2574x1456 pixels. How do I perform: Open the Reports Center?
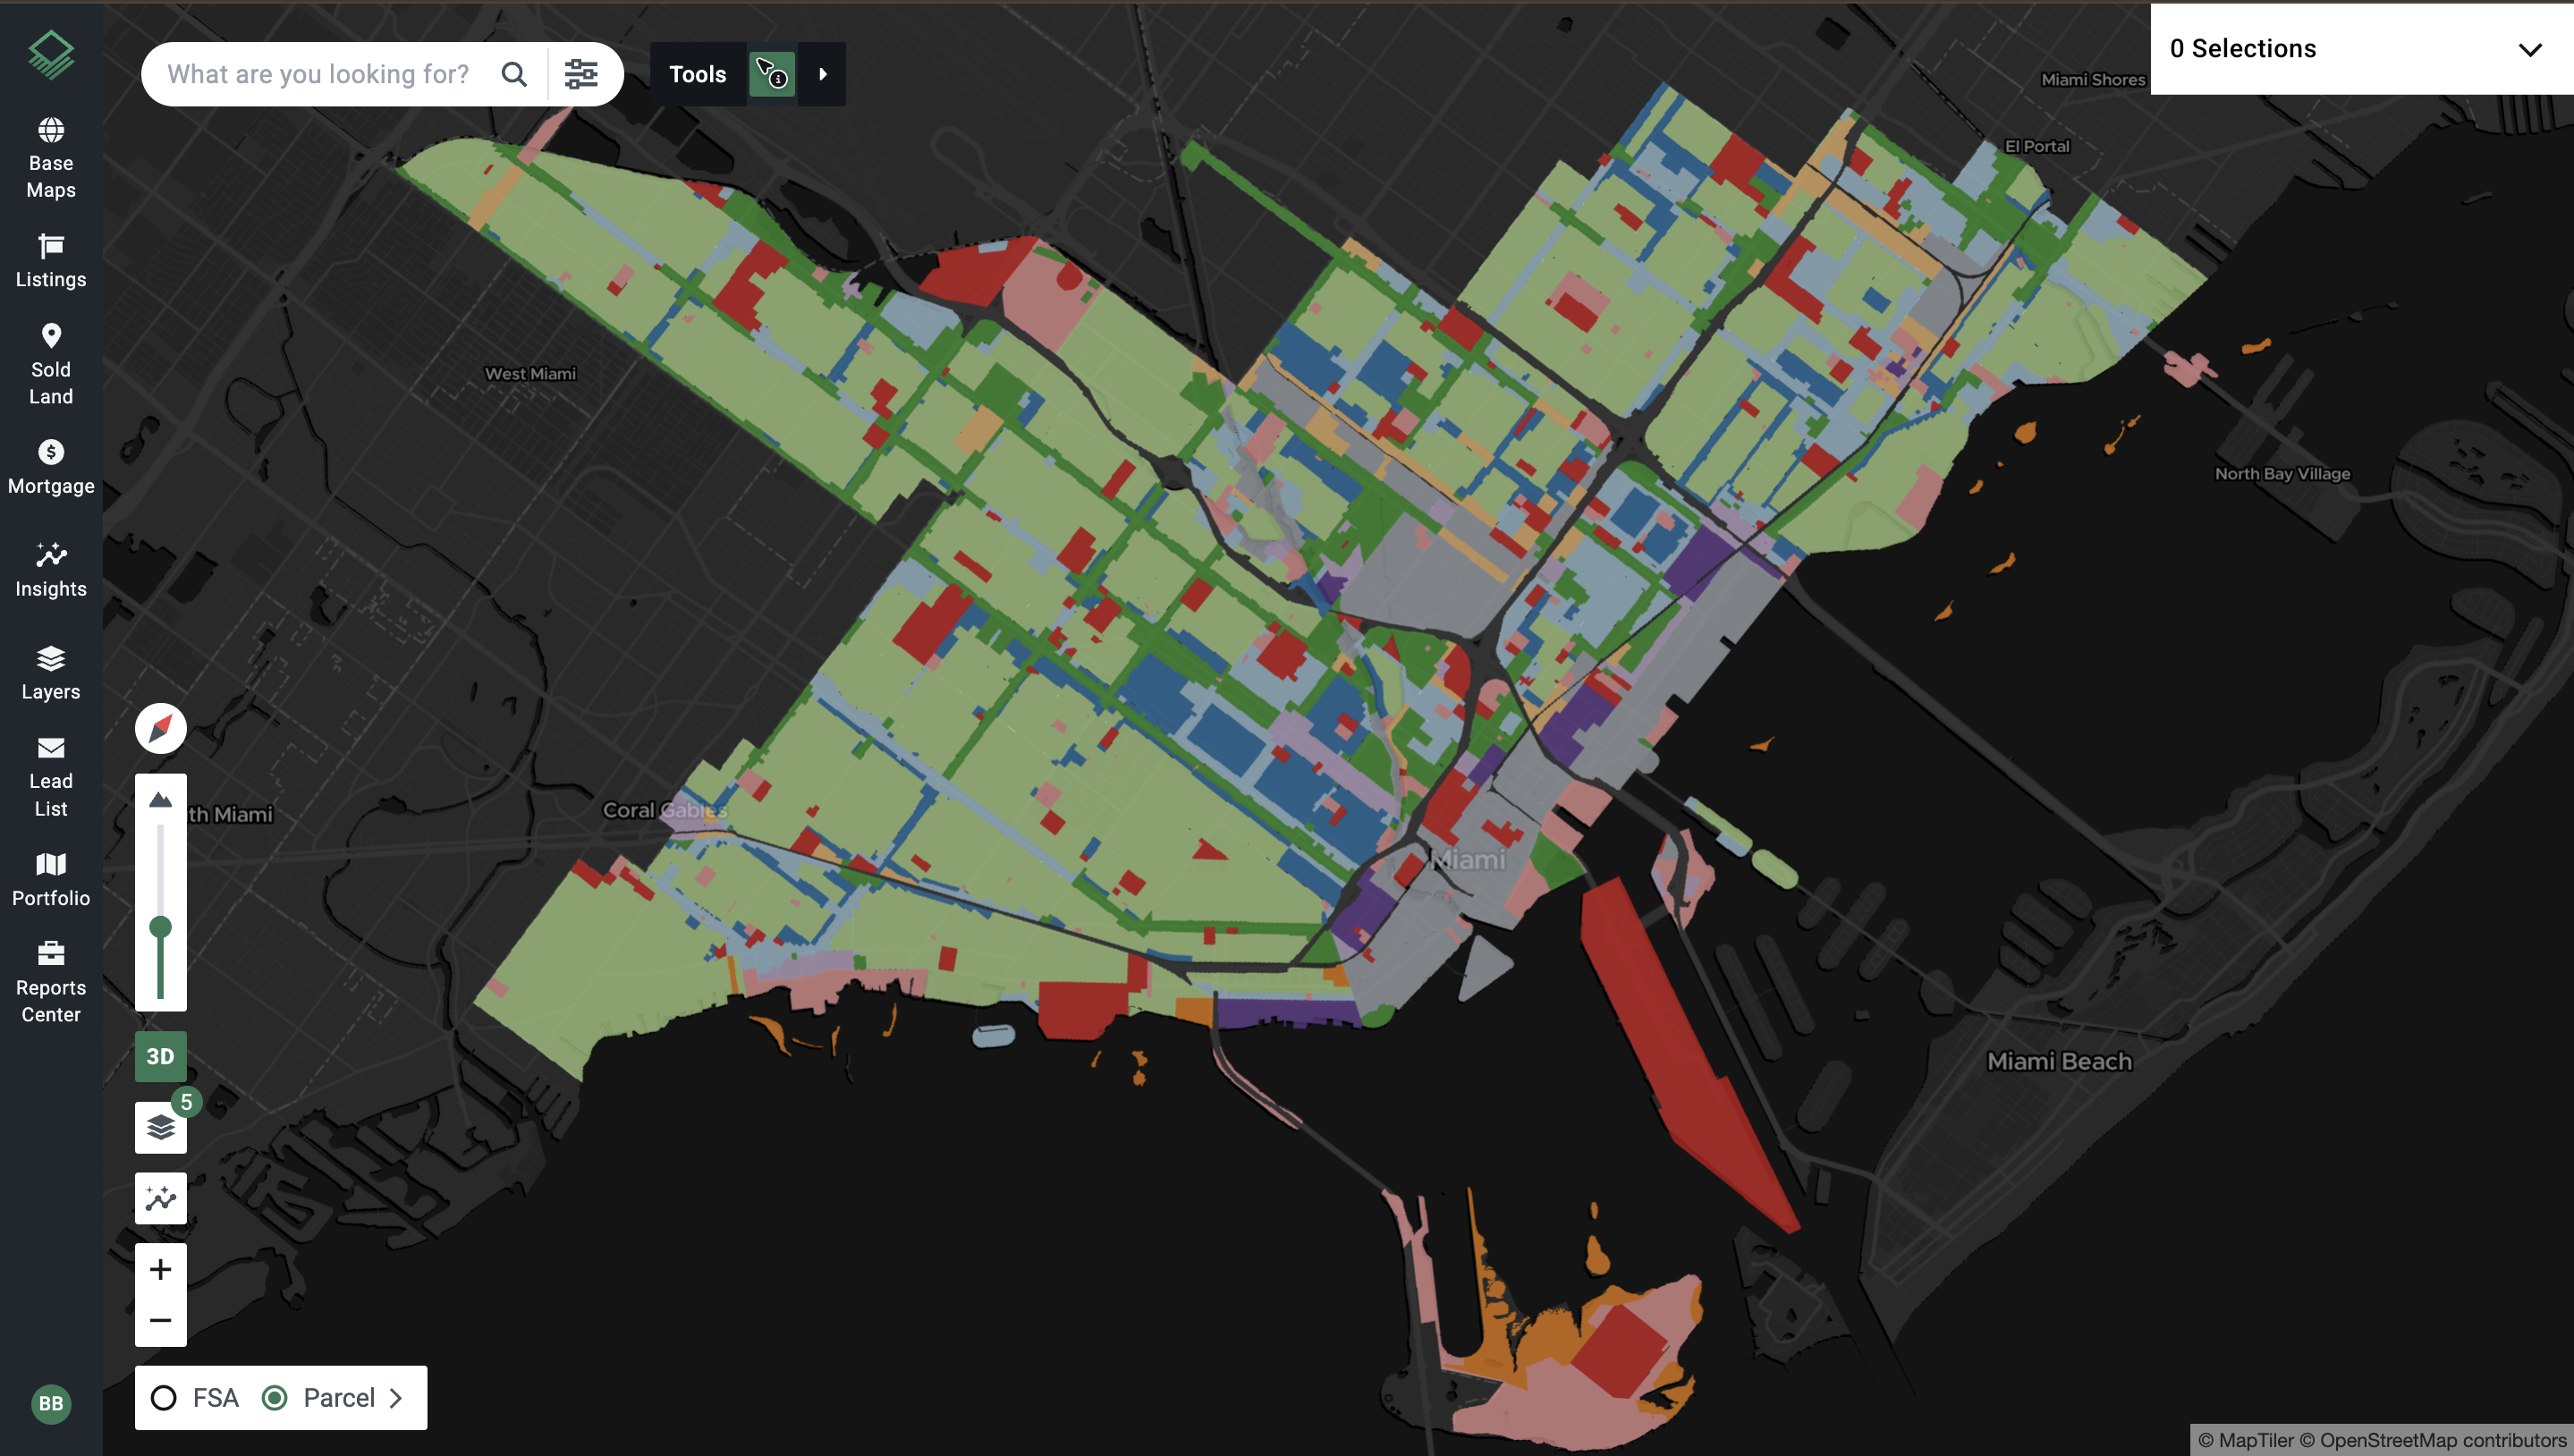(50, 983)
